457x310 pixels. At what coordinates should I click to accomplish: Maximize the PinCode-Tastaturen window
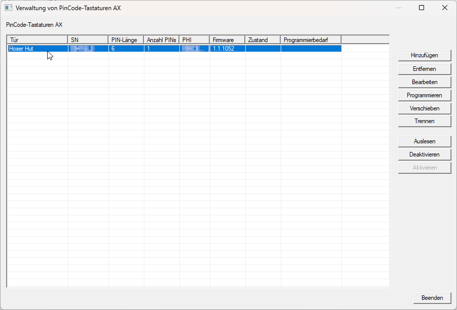click(421, 8)
